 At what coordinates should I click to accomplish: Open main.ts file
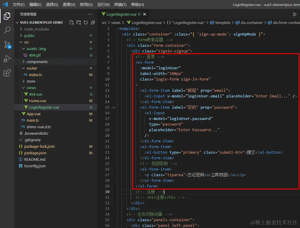[x=56, y=120]
